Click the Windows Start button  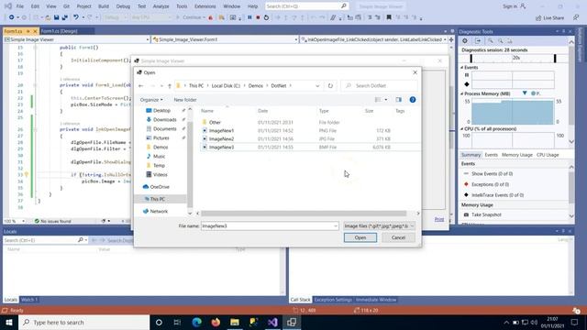point(9,322)
